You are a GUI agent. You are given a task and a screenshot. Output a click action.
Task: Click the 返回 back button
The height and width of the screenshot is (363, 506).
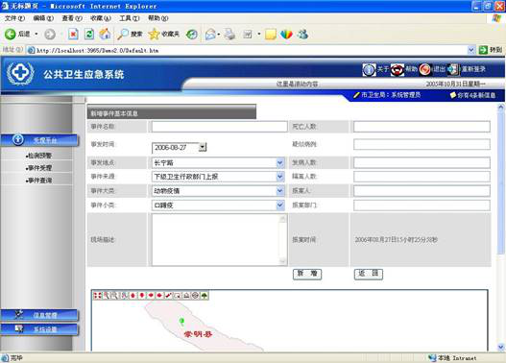tap(368, 274)
